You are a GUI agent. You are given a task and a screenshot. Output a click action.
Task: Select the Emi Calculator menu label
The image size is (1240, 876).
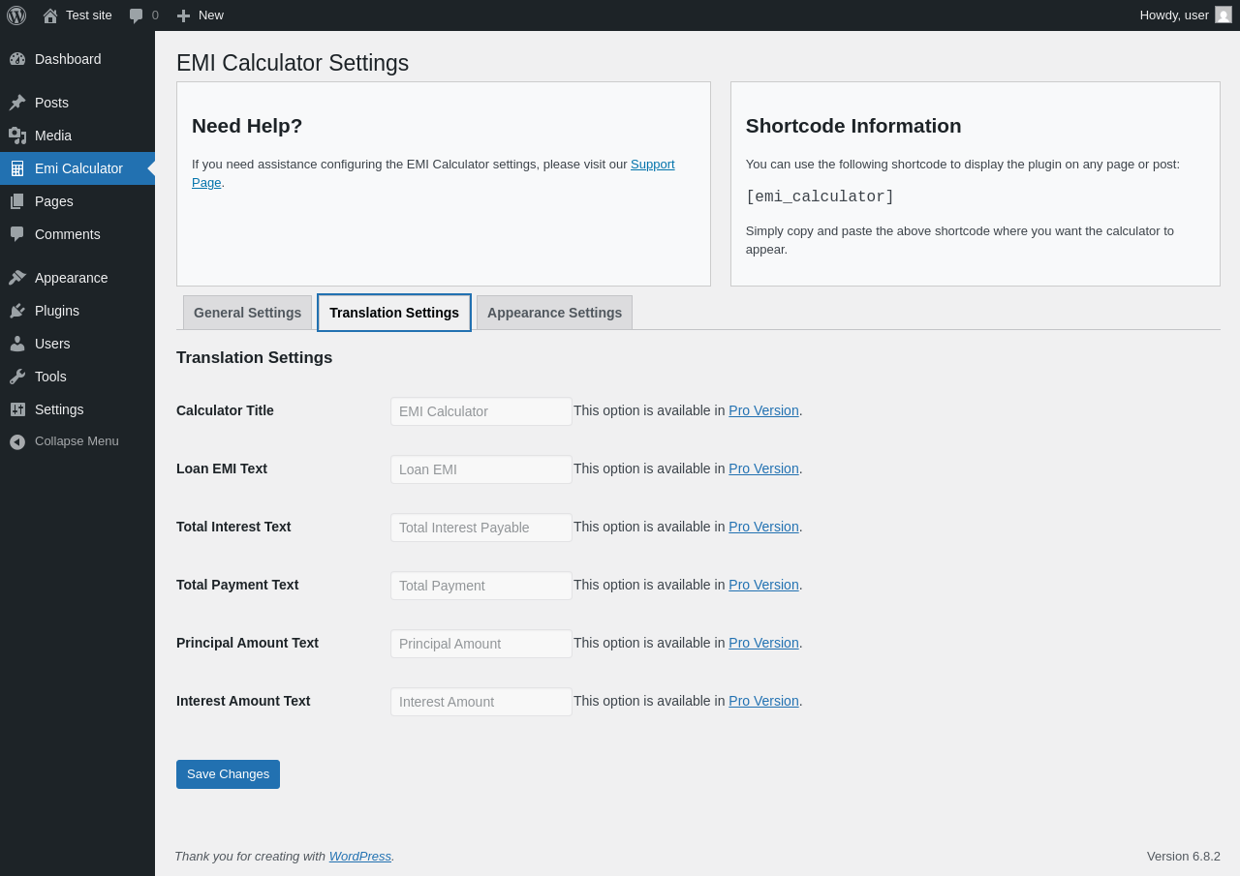click(x=78, y=168)
